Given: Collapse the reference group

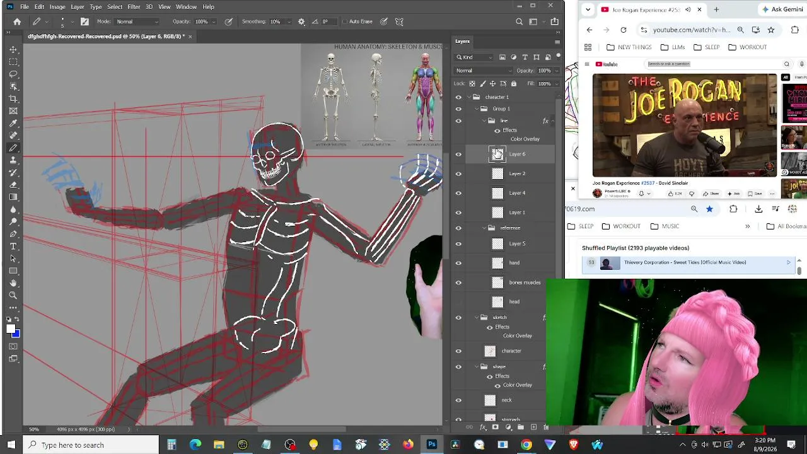Looking at the screenshot, I should pos(484,228).
